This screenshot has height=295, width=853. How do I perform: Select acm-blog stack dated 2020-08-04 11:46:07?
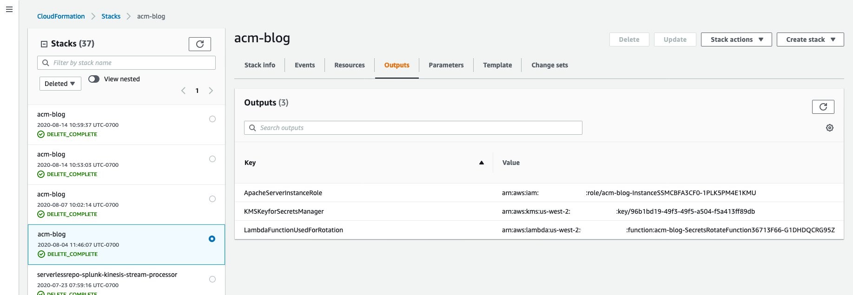tap(212, 239)
